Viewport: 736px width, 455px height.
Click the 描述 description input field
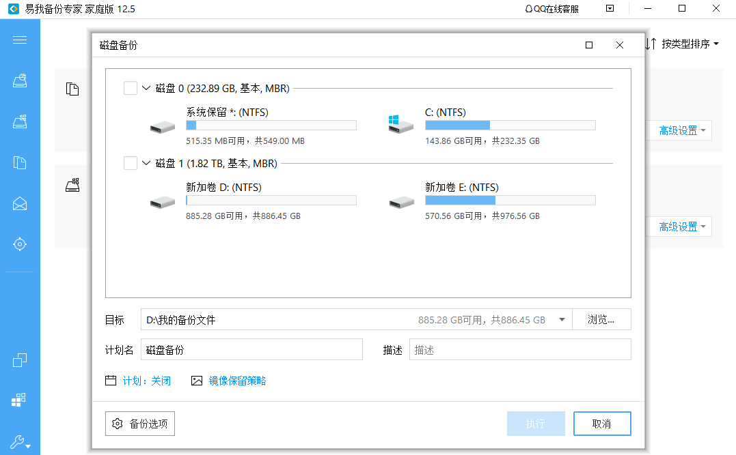tap(519, 350)
